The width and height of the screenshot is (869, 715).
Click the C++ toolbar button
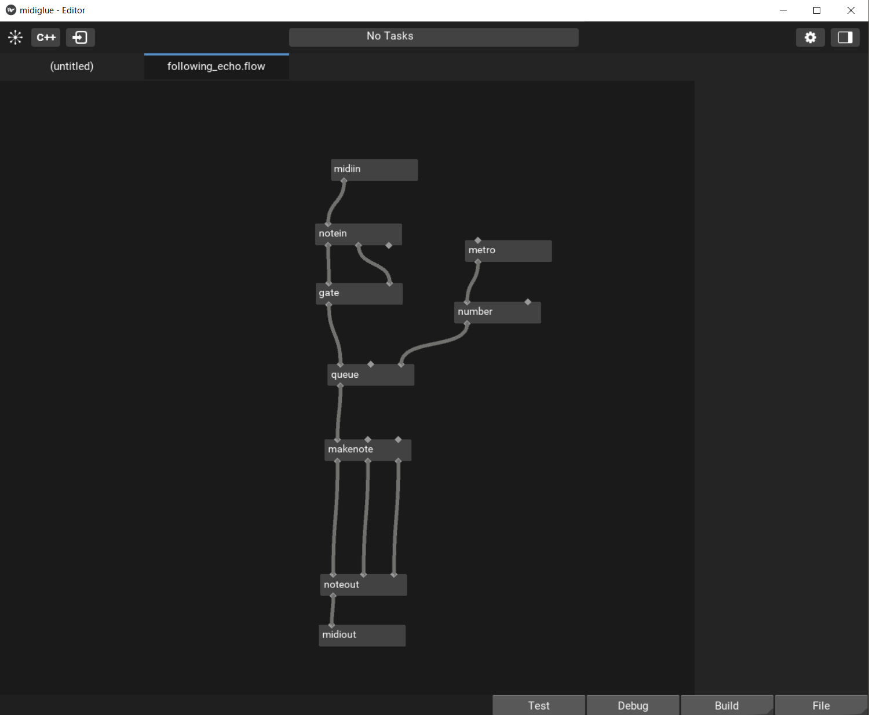46,38
